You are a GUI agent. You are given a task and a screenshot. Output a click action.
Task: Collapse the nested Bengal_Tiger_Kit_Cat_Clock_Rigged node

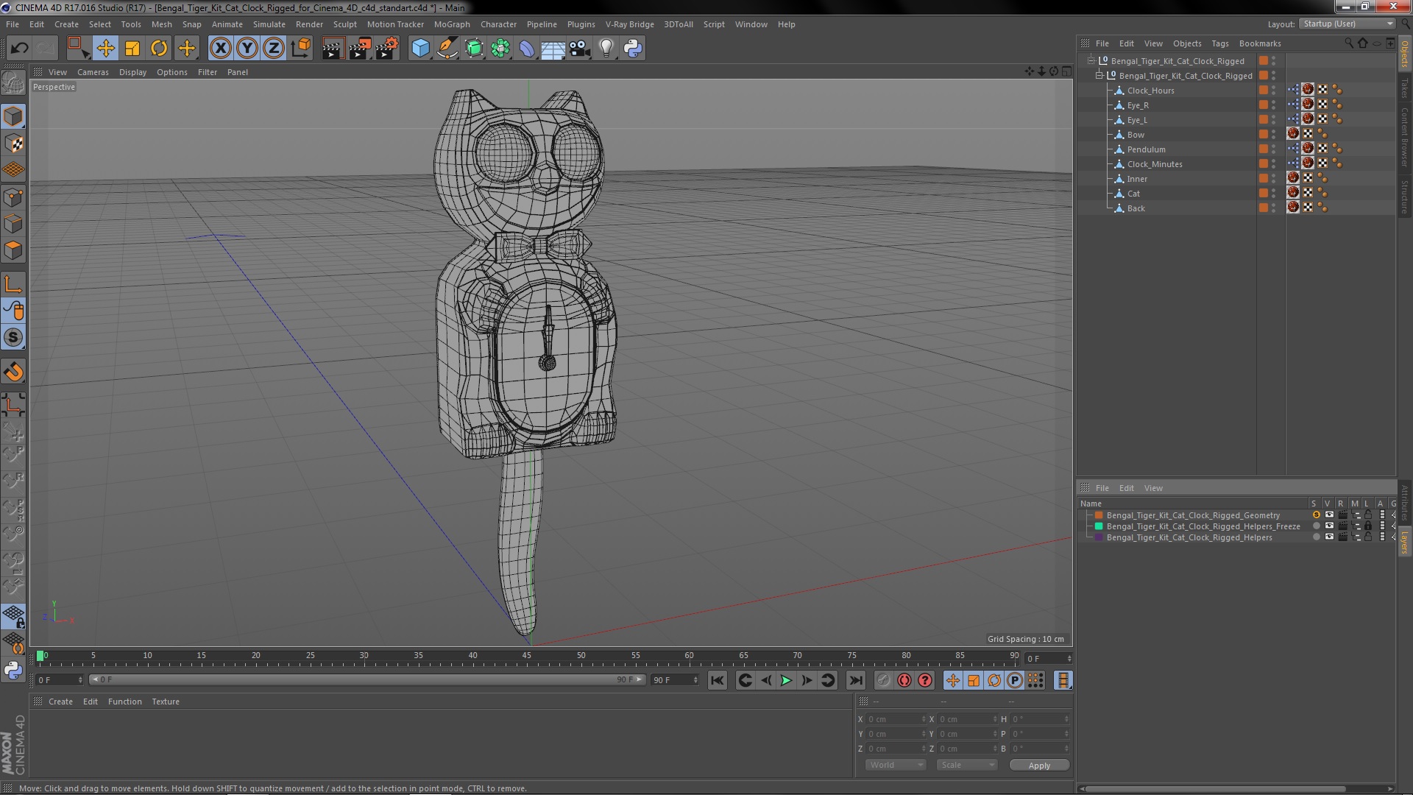click(x=1099, y=75)
